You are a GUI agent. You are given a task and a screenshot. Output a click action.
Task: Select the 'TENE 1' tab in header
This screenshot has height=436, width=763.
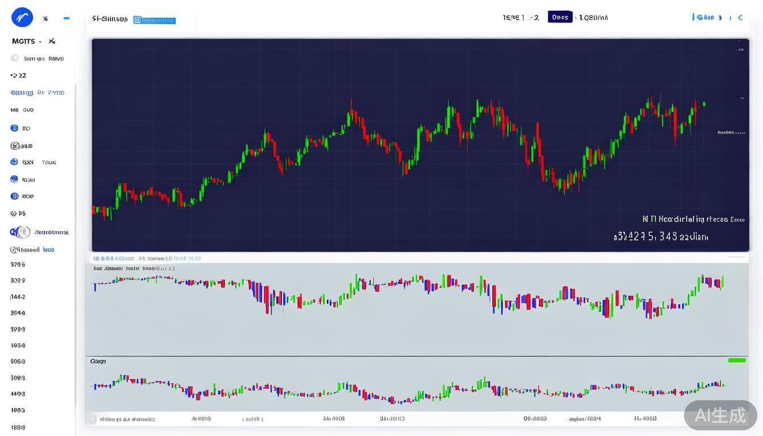[520, 18]
